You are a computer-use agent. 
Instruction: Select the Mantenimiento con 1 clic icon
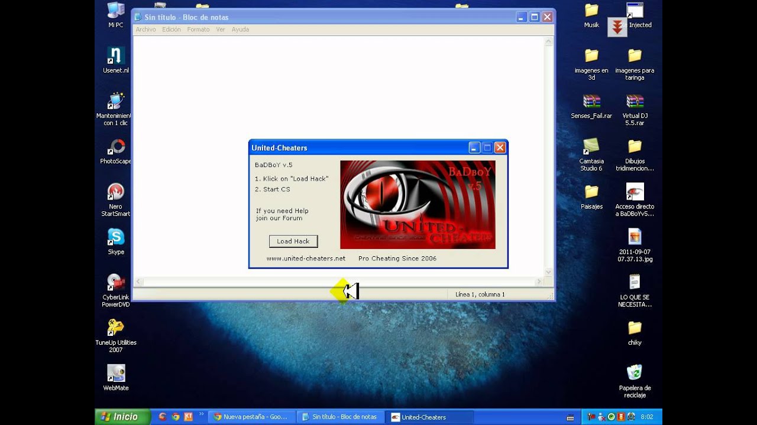coord(116,110)
